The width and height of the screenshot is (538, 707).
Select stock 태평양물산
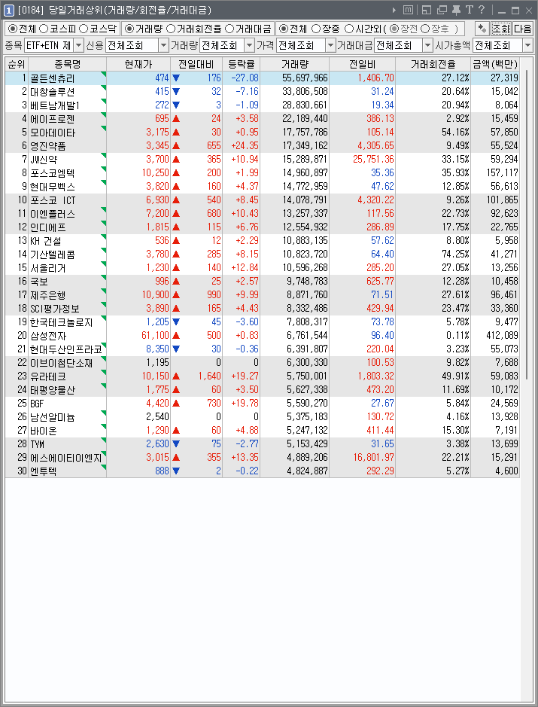click(52, 389)
